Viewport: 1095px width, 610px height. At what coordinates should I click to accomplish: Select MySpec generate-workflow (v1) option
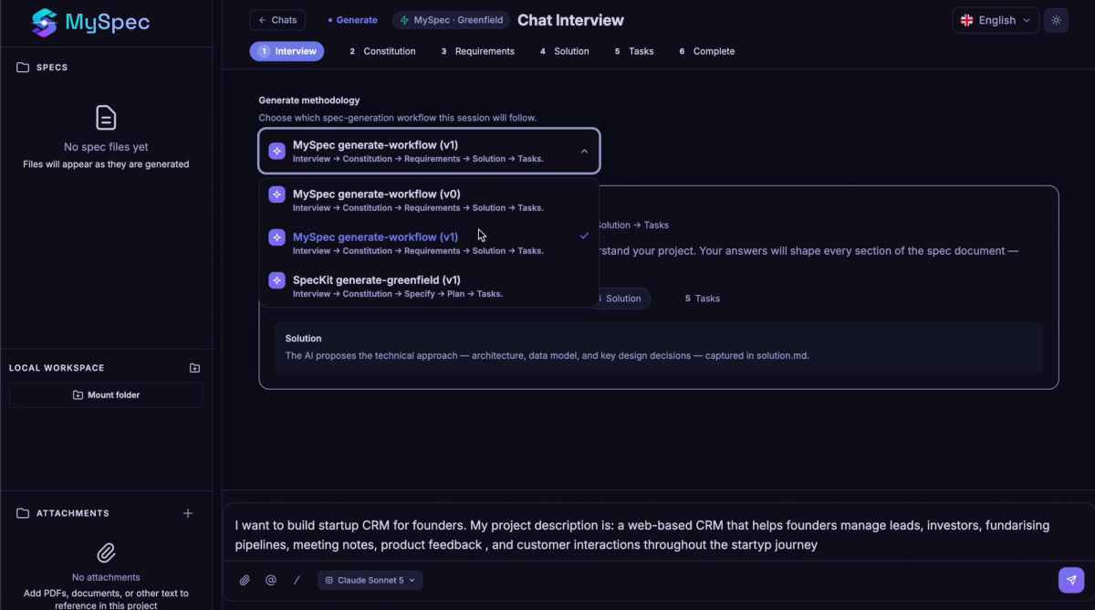(x=429, y=243)
